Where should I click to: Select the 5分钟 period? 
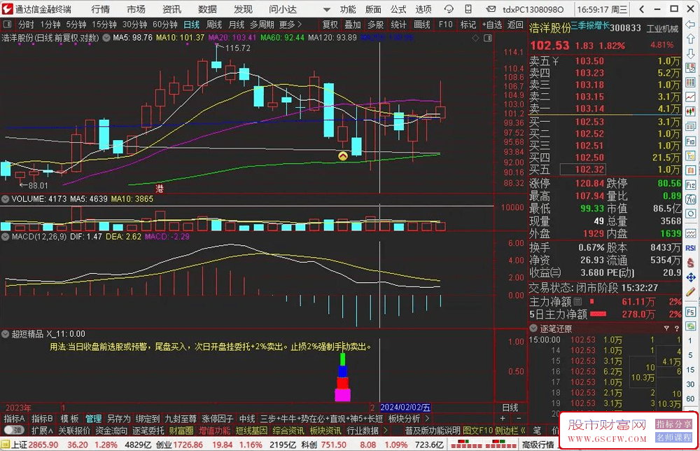point(76,25)
